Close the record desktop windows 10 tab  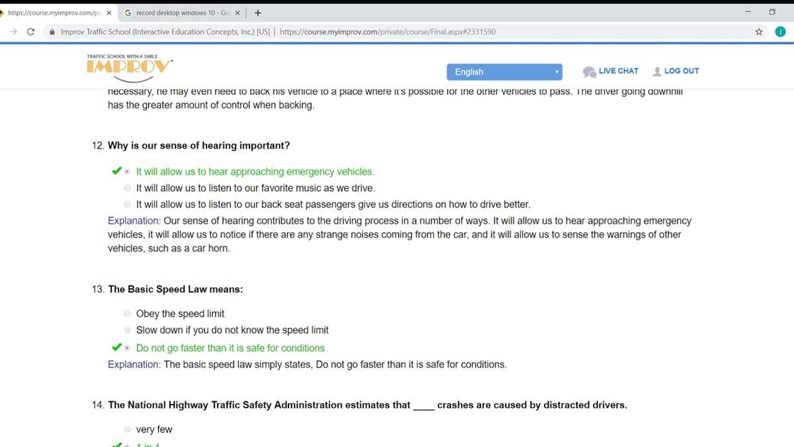pyautogui.click(x=237, y=13)
